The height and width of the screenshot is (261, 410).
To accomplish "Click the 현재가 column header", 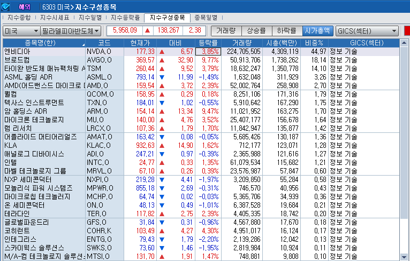I will click(140, 43).
